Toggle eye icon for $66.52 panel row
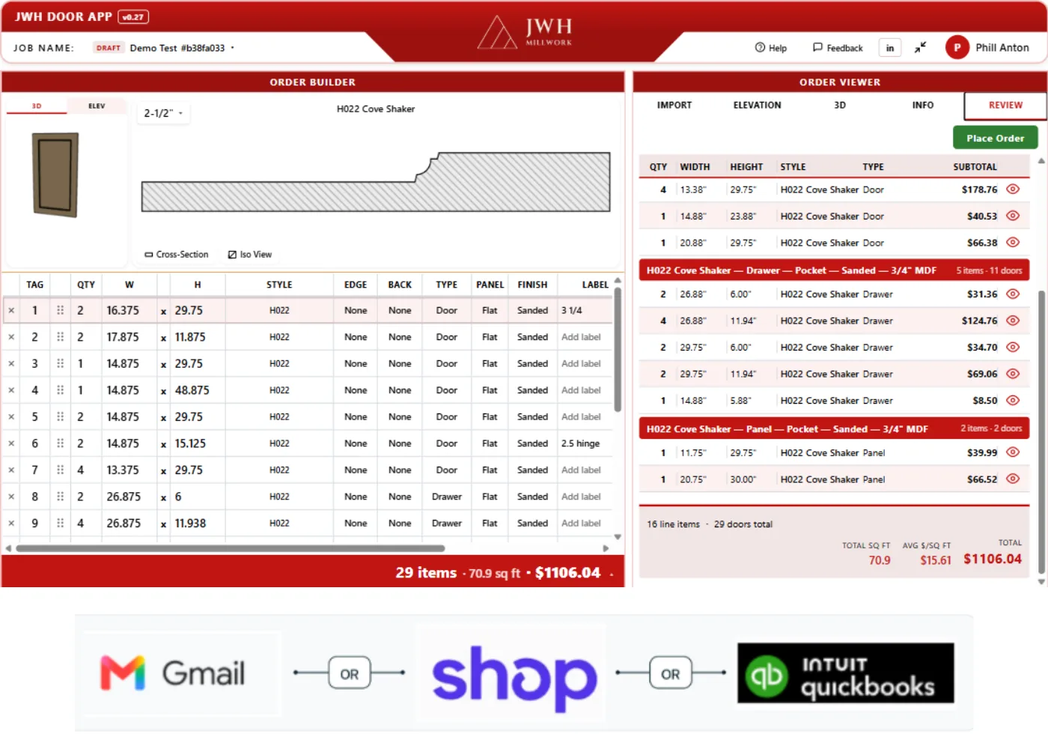The width and height of the screenshot is (1048, 749). pos(1013,479)
